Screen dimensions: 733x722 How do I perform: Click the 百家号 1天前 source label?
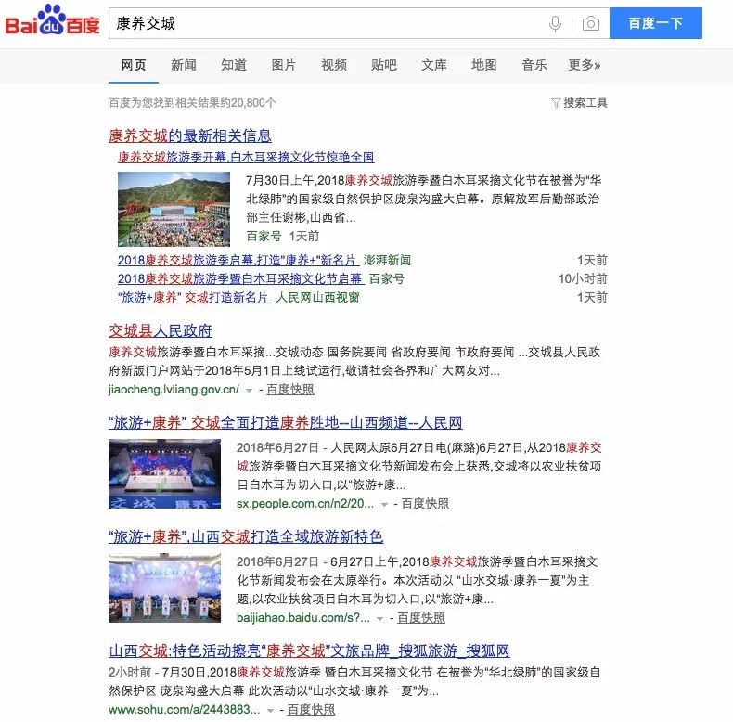(x=283, y=236)
